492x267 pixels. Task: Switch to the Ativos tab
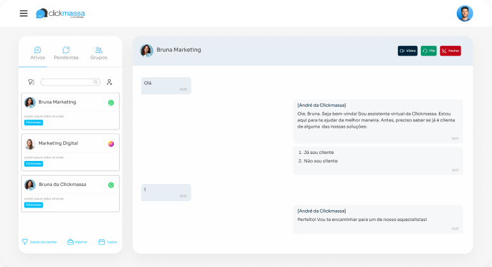click(38, 53)
